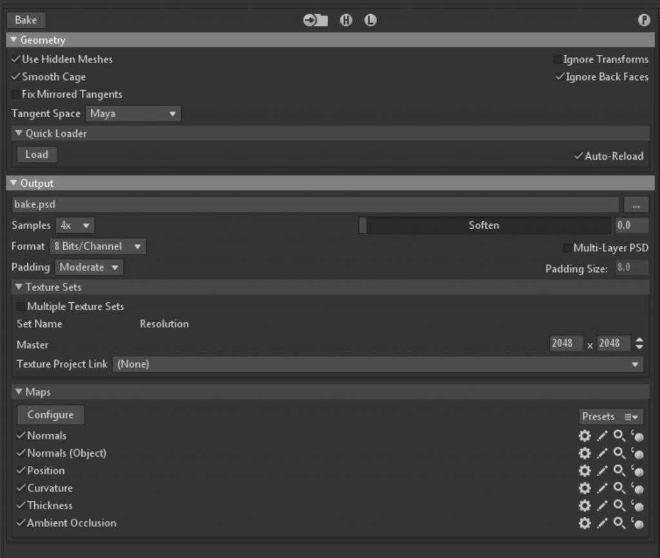
Task: Open the Presets menu in Maps
Action: [x=611, y=417]
